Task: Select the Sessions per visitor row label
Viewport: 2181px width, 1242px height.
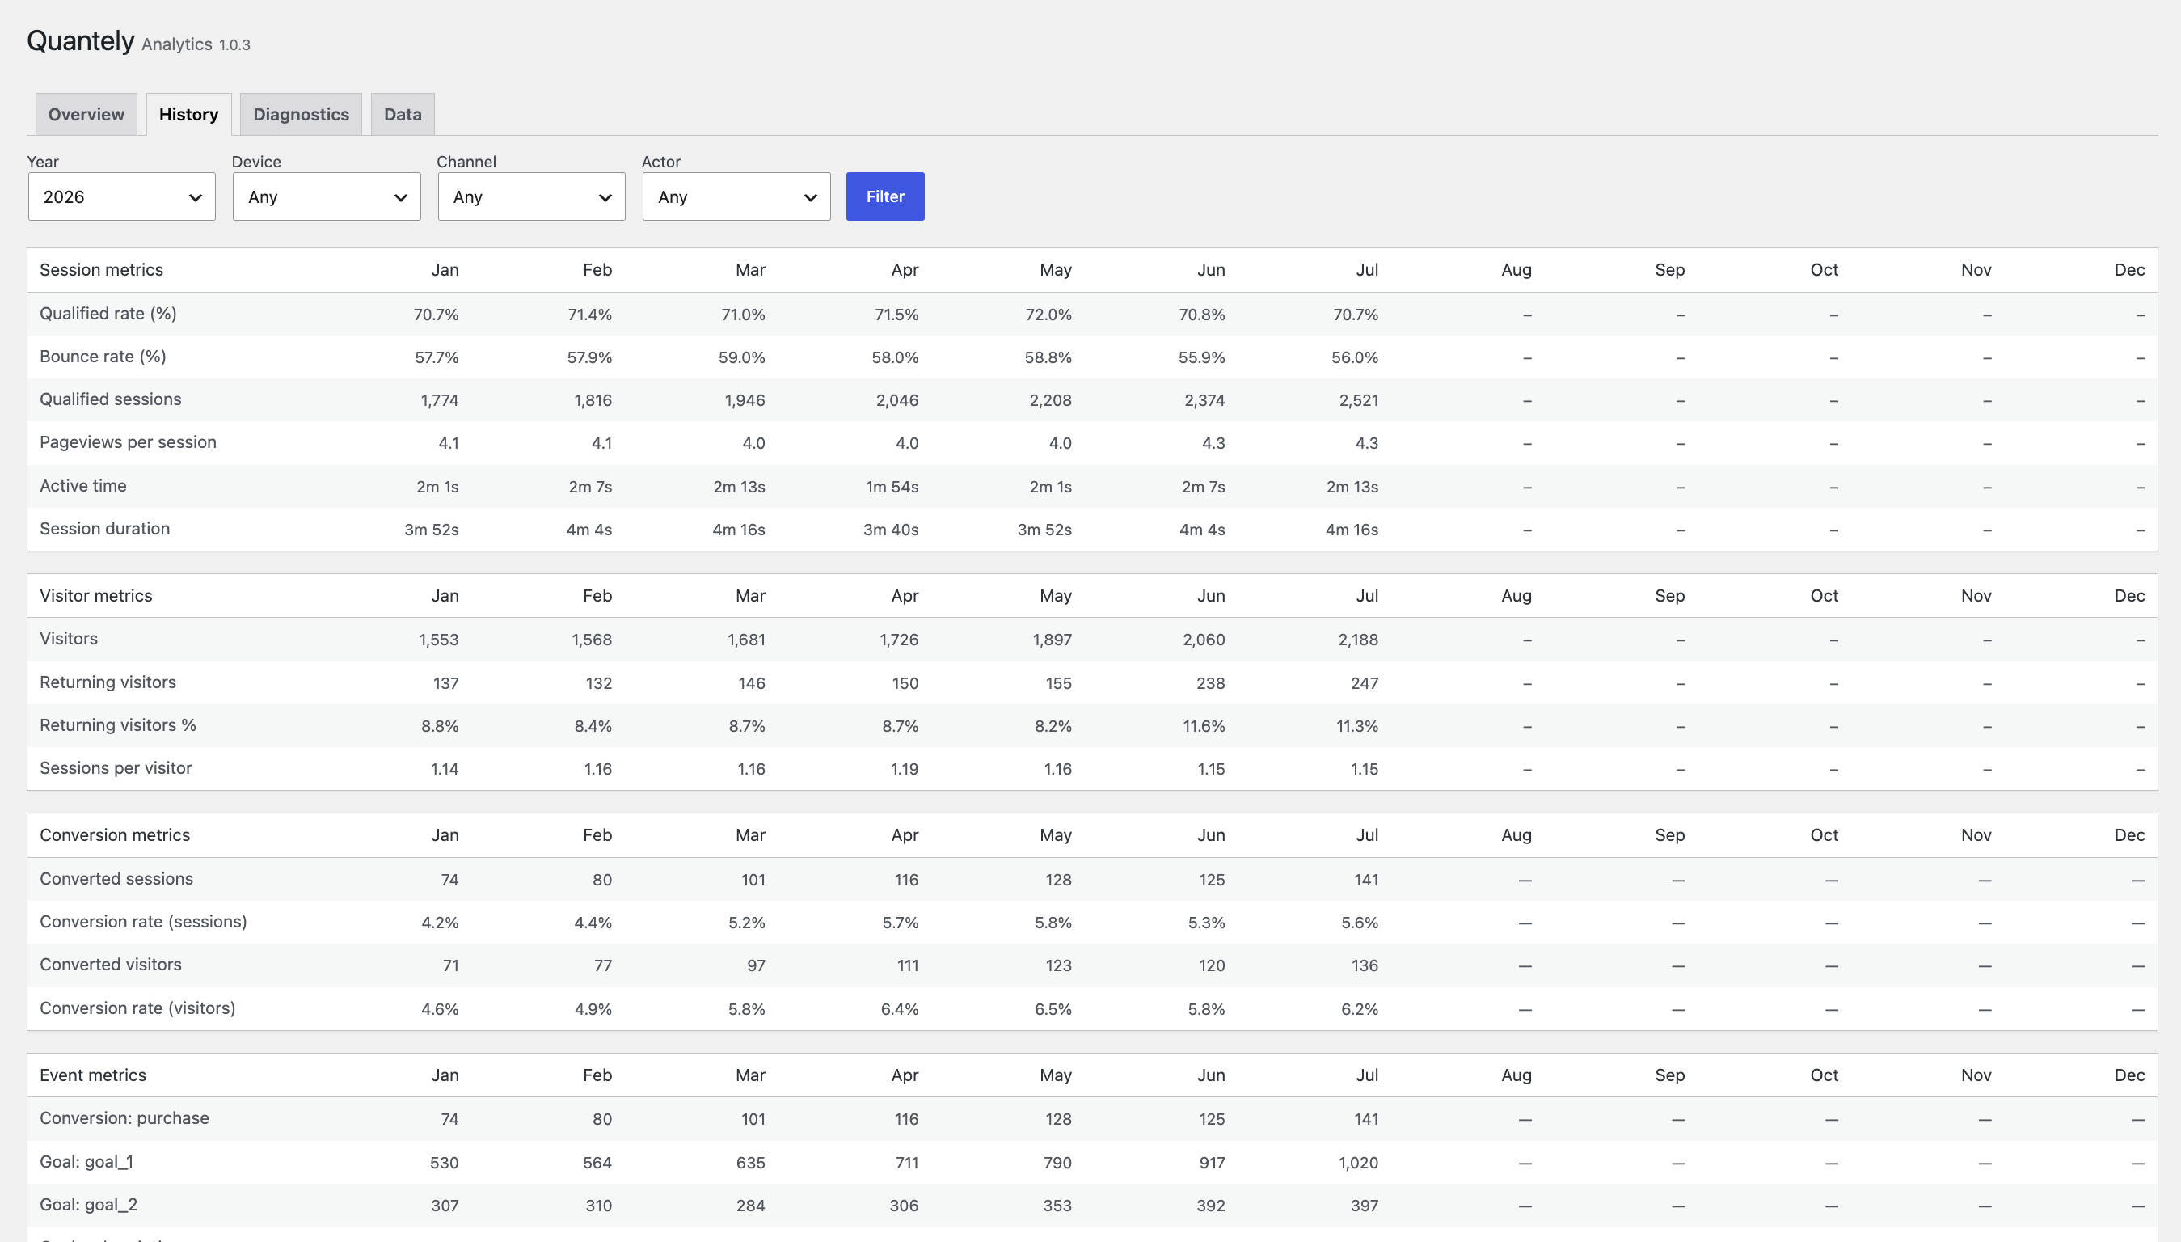Action: (116, 769)
